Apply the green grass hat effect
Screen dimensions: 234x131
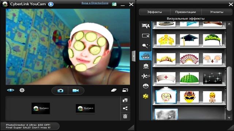[212, 40]
